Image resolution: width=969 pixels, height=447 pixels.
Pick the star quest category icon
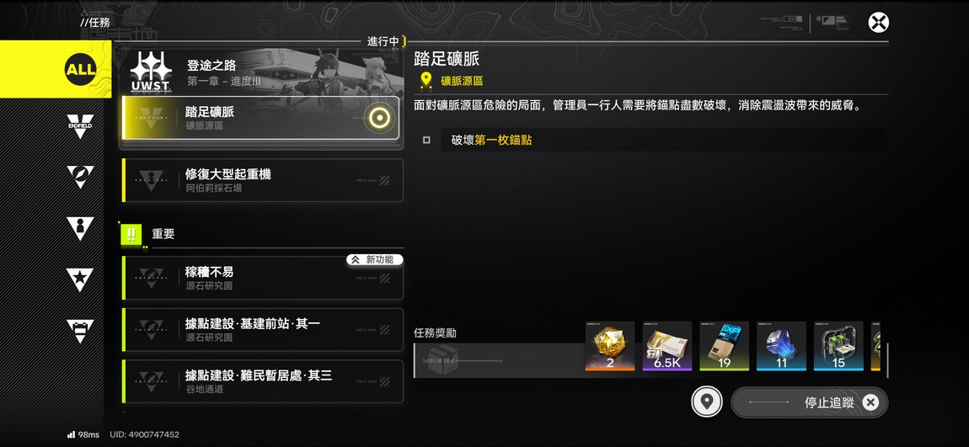[x=80, y=279]
